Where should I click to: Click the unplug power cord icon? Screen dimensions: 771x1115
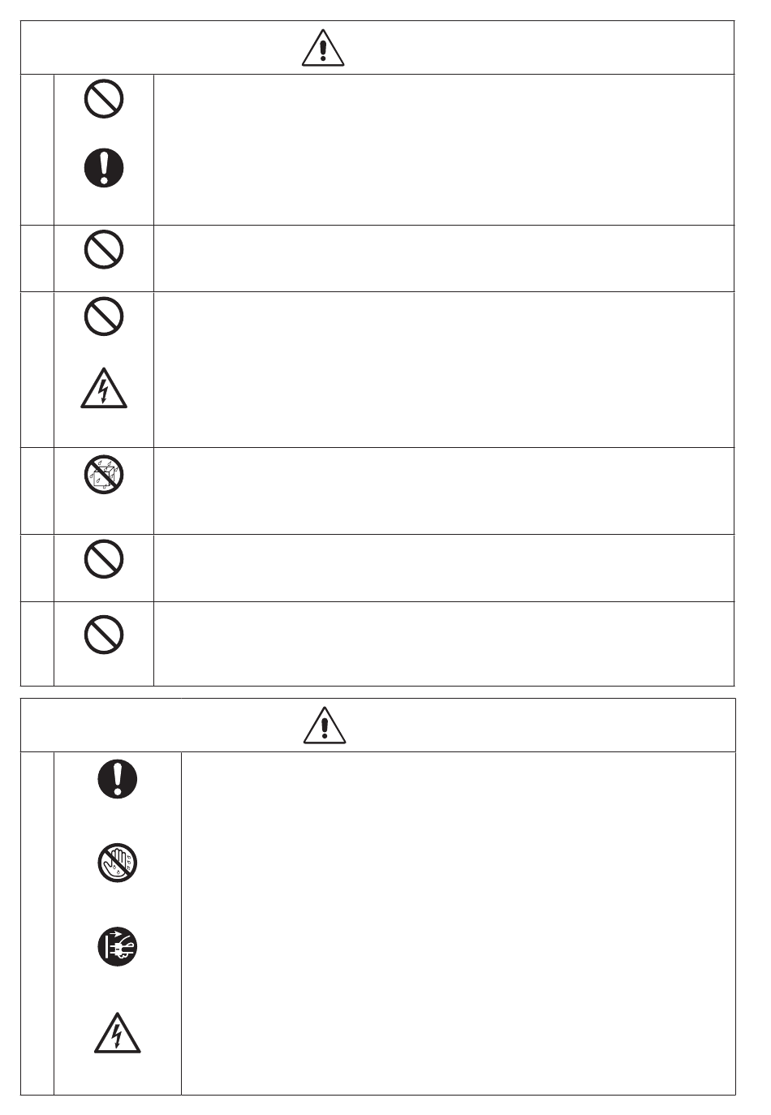coord(118,947)
